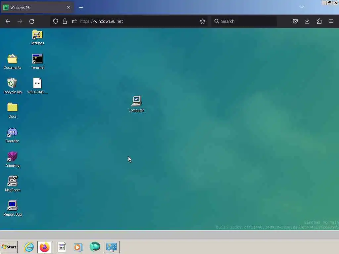Open the green globe taskbar app
The image size is (339, 254).
point(95,247)
